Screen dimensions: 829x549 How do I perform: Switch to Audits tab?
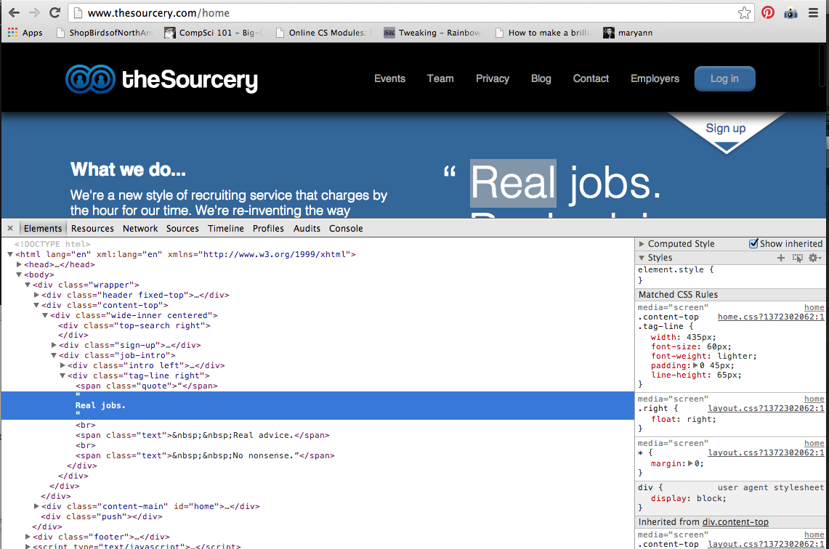[307, 228]
